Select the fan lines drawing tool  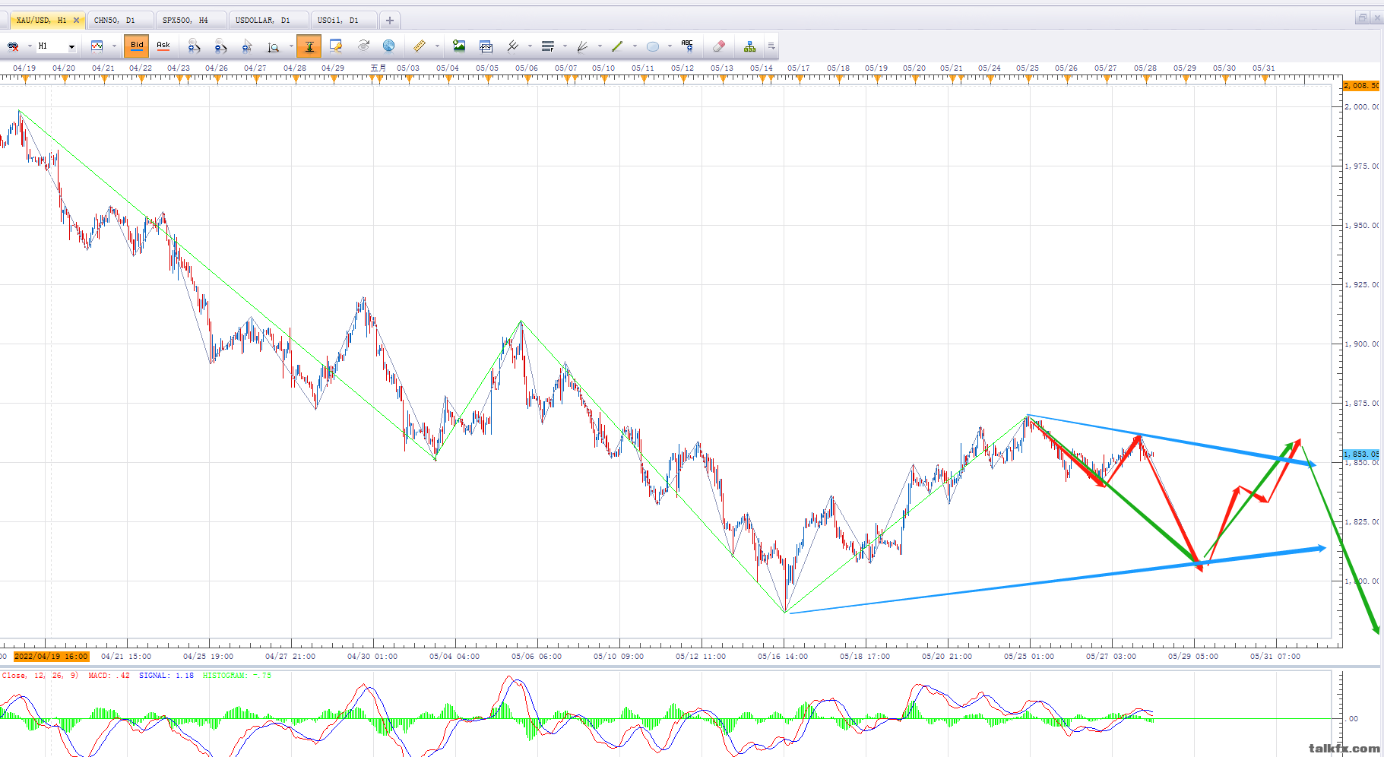click(583, 46)
